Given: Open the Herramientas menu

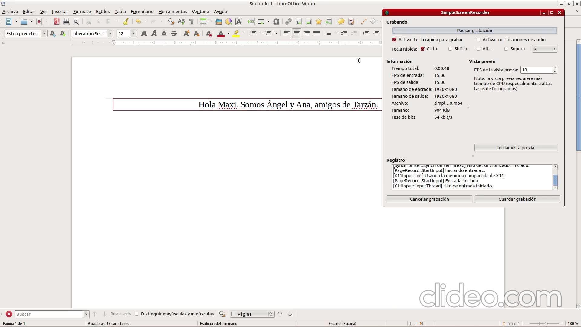Looking at the screenshot, I should pos(172,12).
